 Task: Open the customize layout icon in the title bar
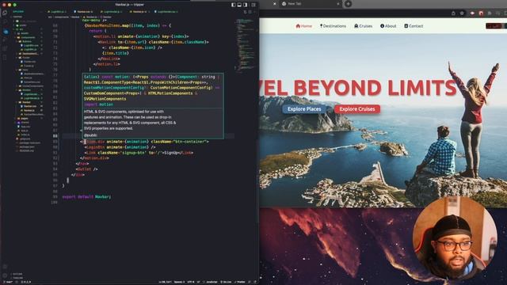click(x=253, y=5)
